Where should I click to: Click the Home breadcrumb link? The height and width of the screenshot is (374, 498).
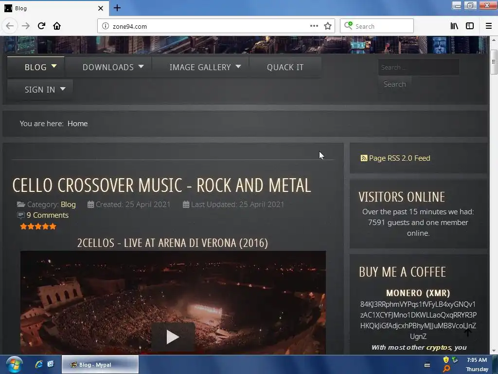point(77,123)
